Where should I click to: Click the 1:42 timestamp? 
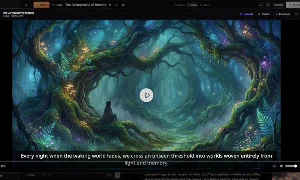pyautogui.click(x=3, y=166)
